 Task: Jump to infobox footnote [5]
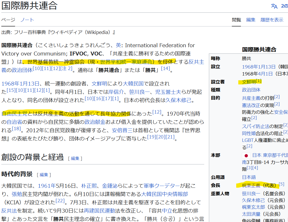[x=281, y=184]
